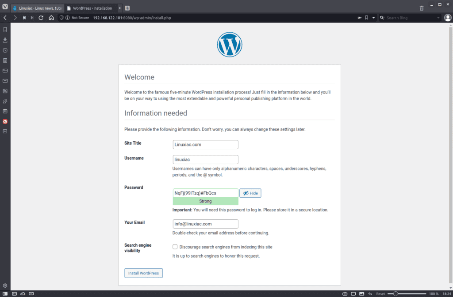Expand the search history dropdown in Search Bing

coord(438,18)
